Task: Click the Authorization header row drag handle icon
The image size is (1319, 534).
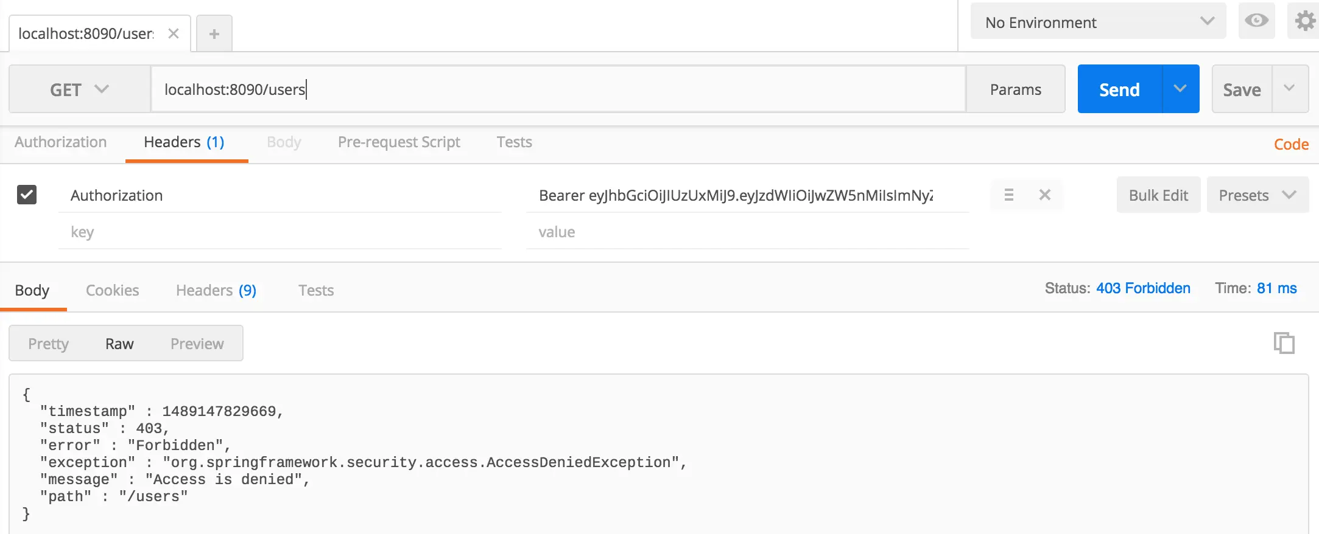Action: tap(1009, 195)
